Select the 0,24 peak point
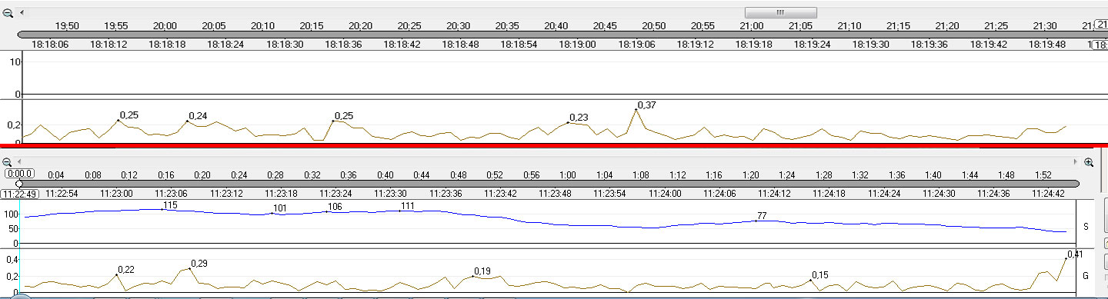 point(187,121)
